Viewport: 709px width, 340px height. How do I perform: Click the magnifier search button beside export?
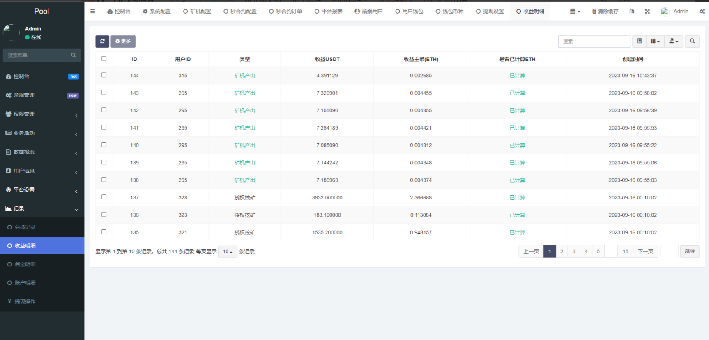point(692,41)
